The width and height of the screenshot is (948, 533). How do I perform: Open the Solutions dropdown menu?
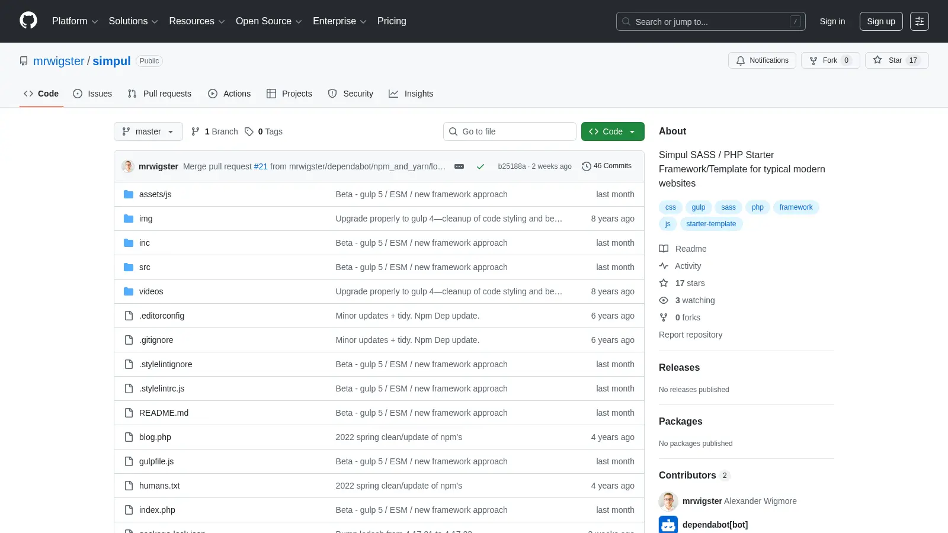point(133,21)
